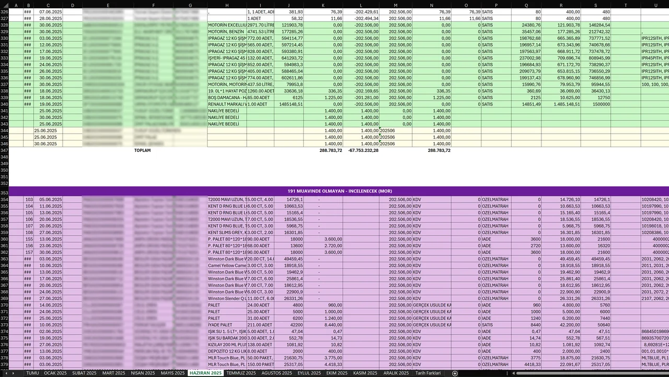This screenshot has height=377, width=669.
Task: Select column P header
Action: [496, 5]
